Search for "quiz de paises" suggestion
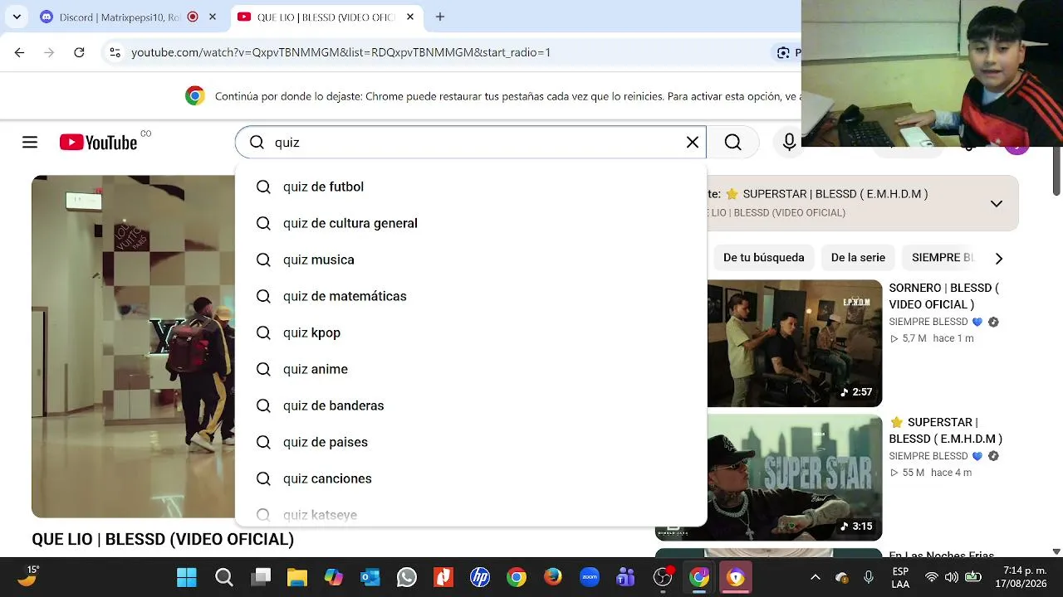Image resolution: width=1063 pixels, height=597 pixels. [x=471, y=442]
